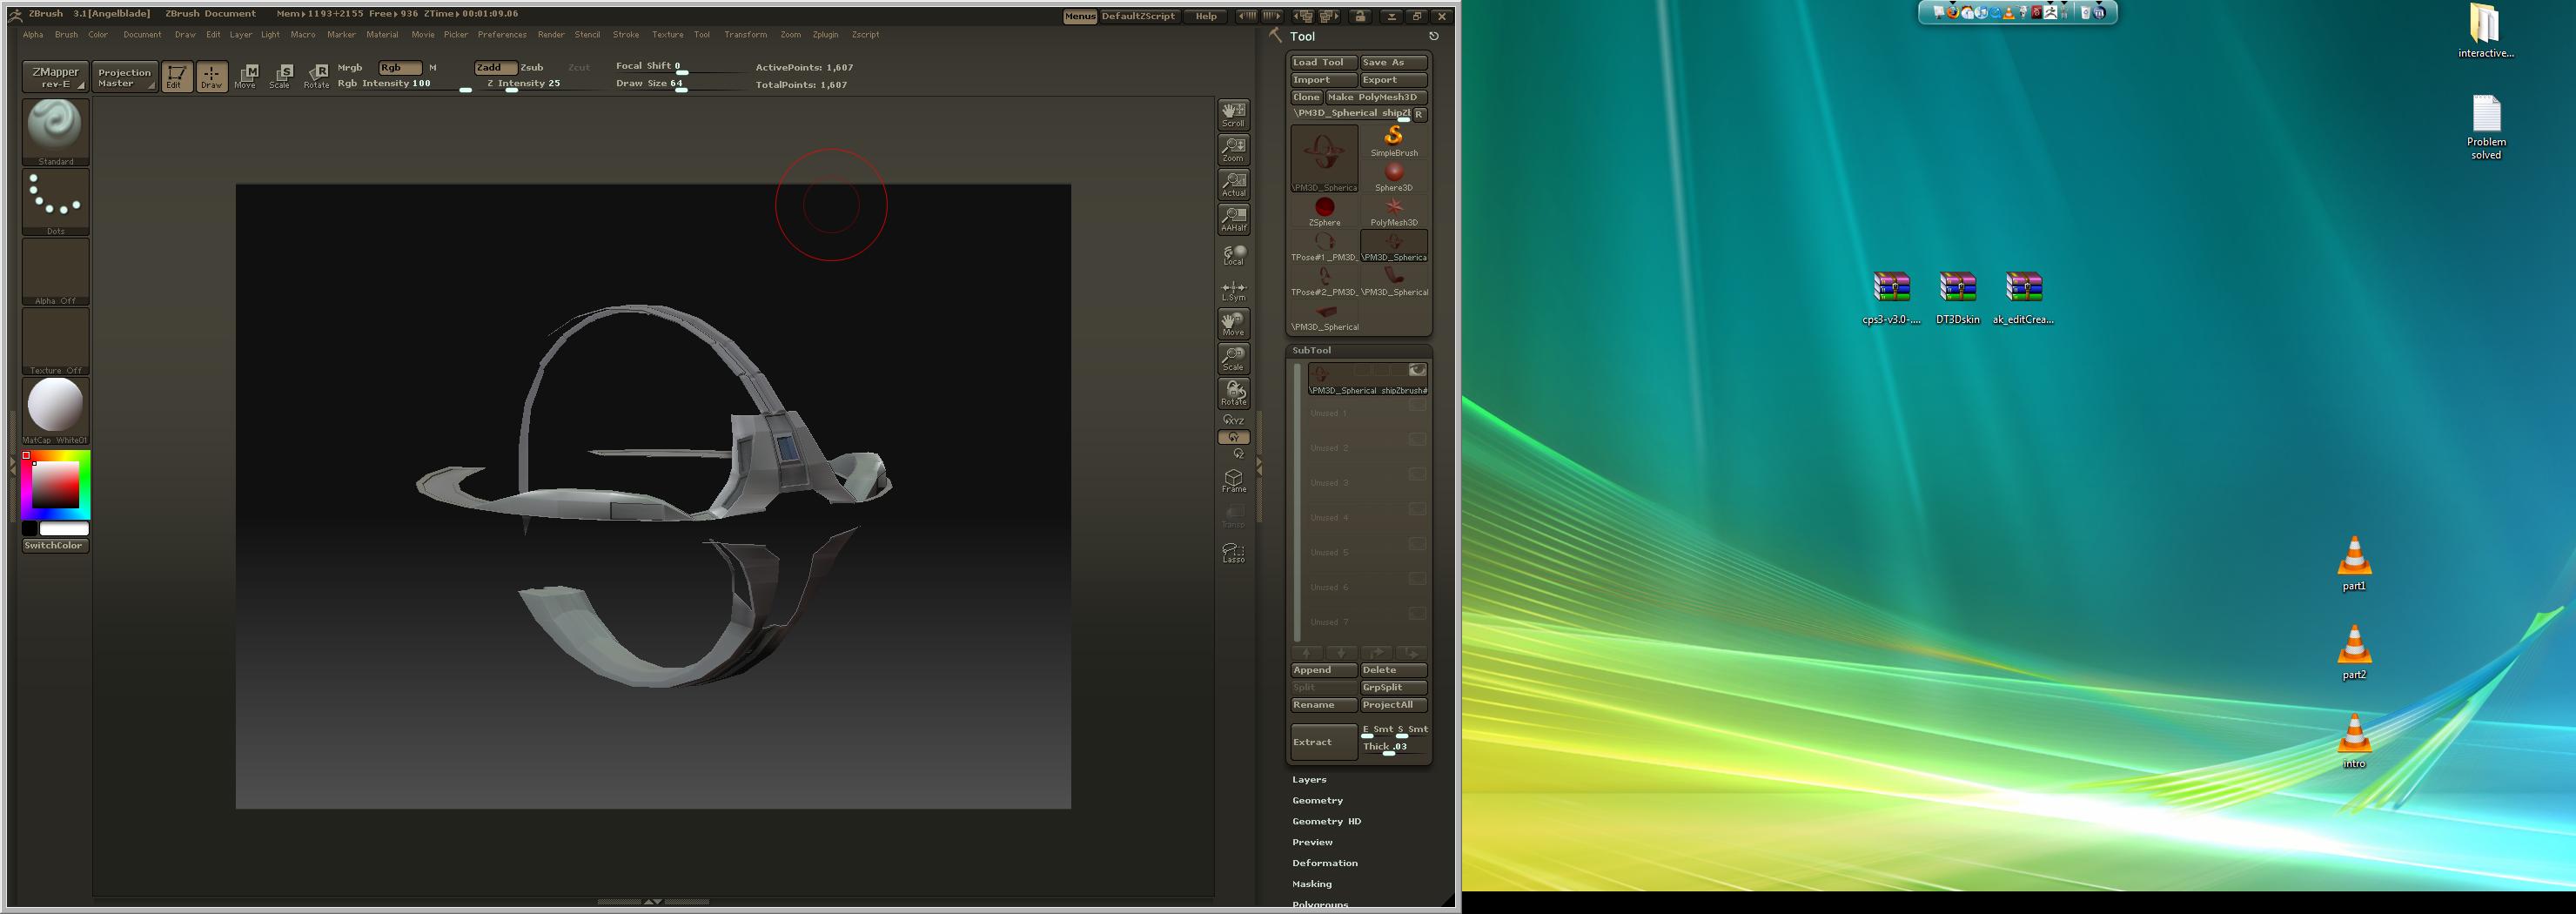Toggle Local transformations
The image size is (2576, 914).
pyautogui.click(x=1234, y=255)
